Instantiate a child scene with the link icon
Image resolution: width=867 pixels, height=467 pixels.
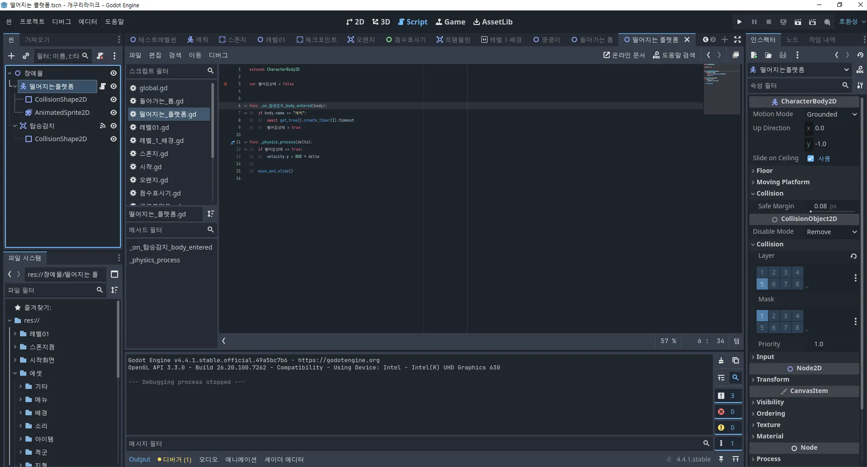[x=26, y=56]
